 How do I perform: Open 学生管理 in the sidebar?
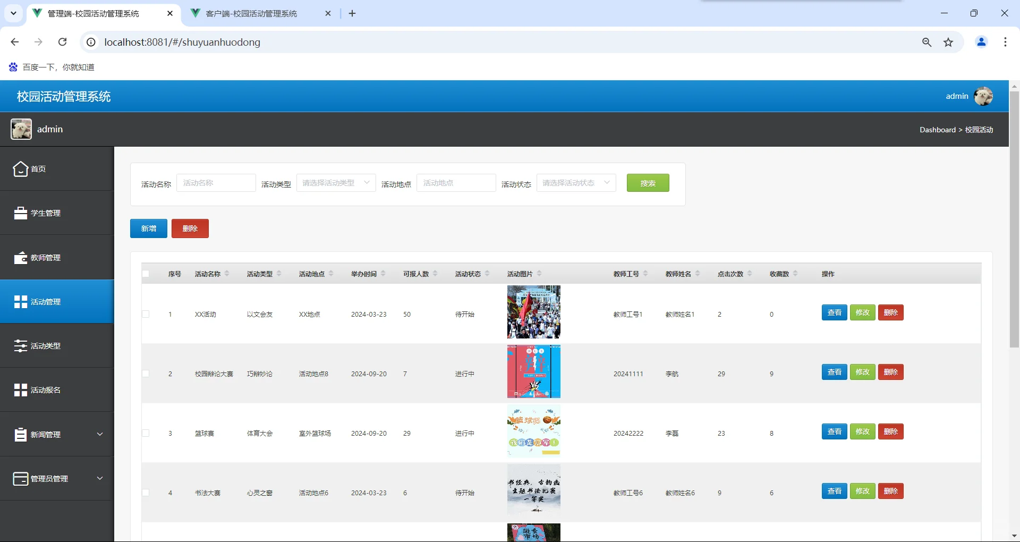click(x=57, y=213)
